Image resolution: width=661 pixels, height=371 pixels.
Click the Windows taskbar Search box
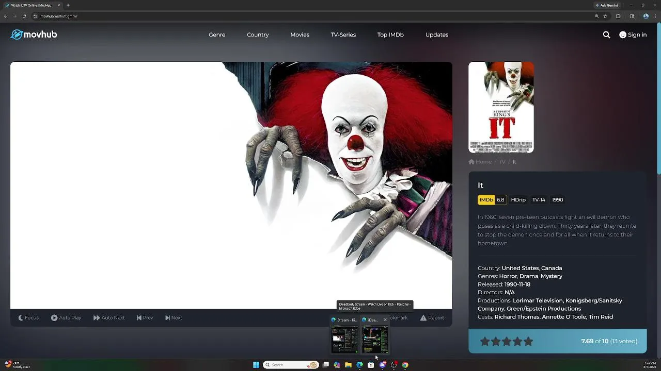tap(291, 365)
